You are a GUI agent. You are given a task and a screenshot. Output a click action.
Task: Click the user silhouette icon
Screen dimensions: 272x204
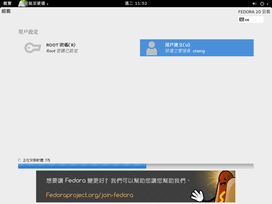click(x=152, y=48)
